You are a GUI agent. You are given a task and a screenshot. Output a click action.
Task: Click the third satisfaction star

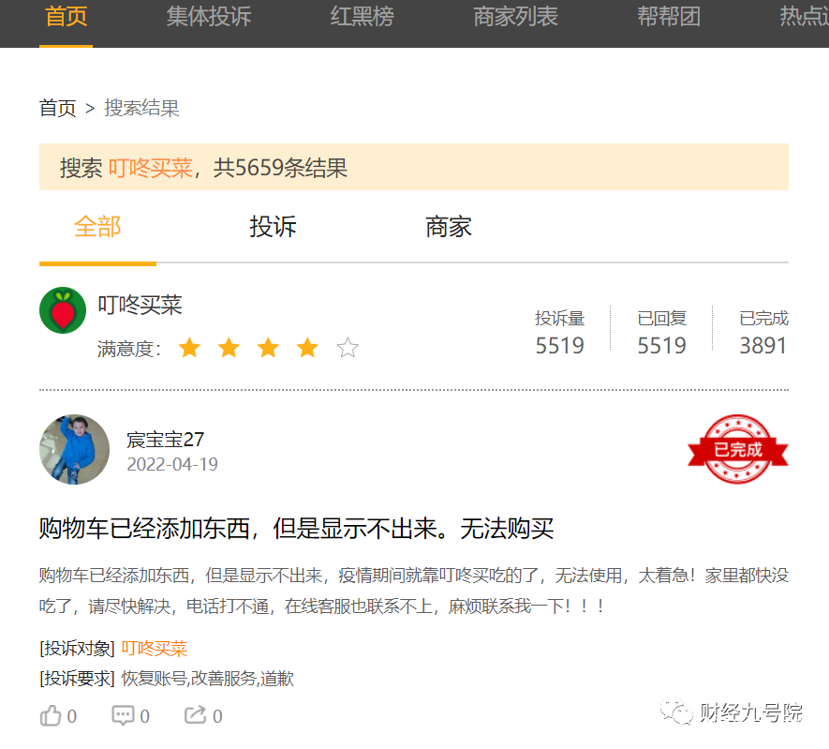tap(268, 348)
